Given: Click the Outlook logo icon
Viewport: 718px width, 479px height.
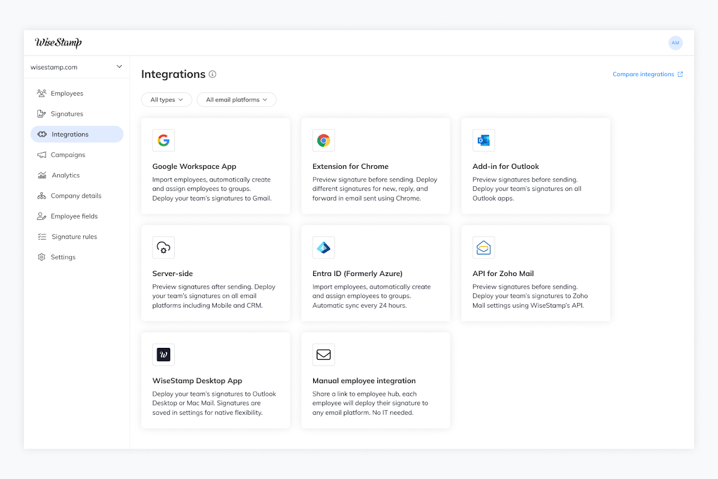Looking at the screenshot, I should coord(483,140).
